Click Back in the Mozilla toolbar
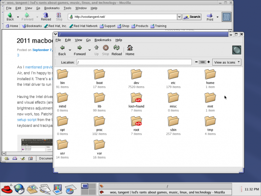Viewport: 261px width, 196px height. click(10, 17)
